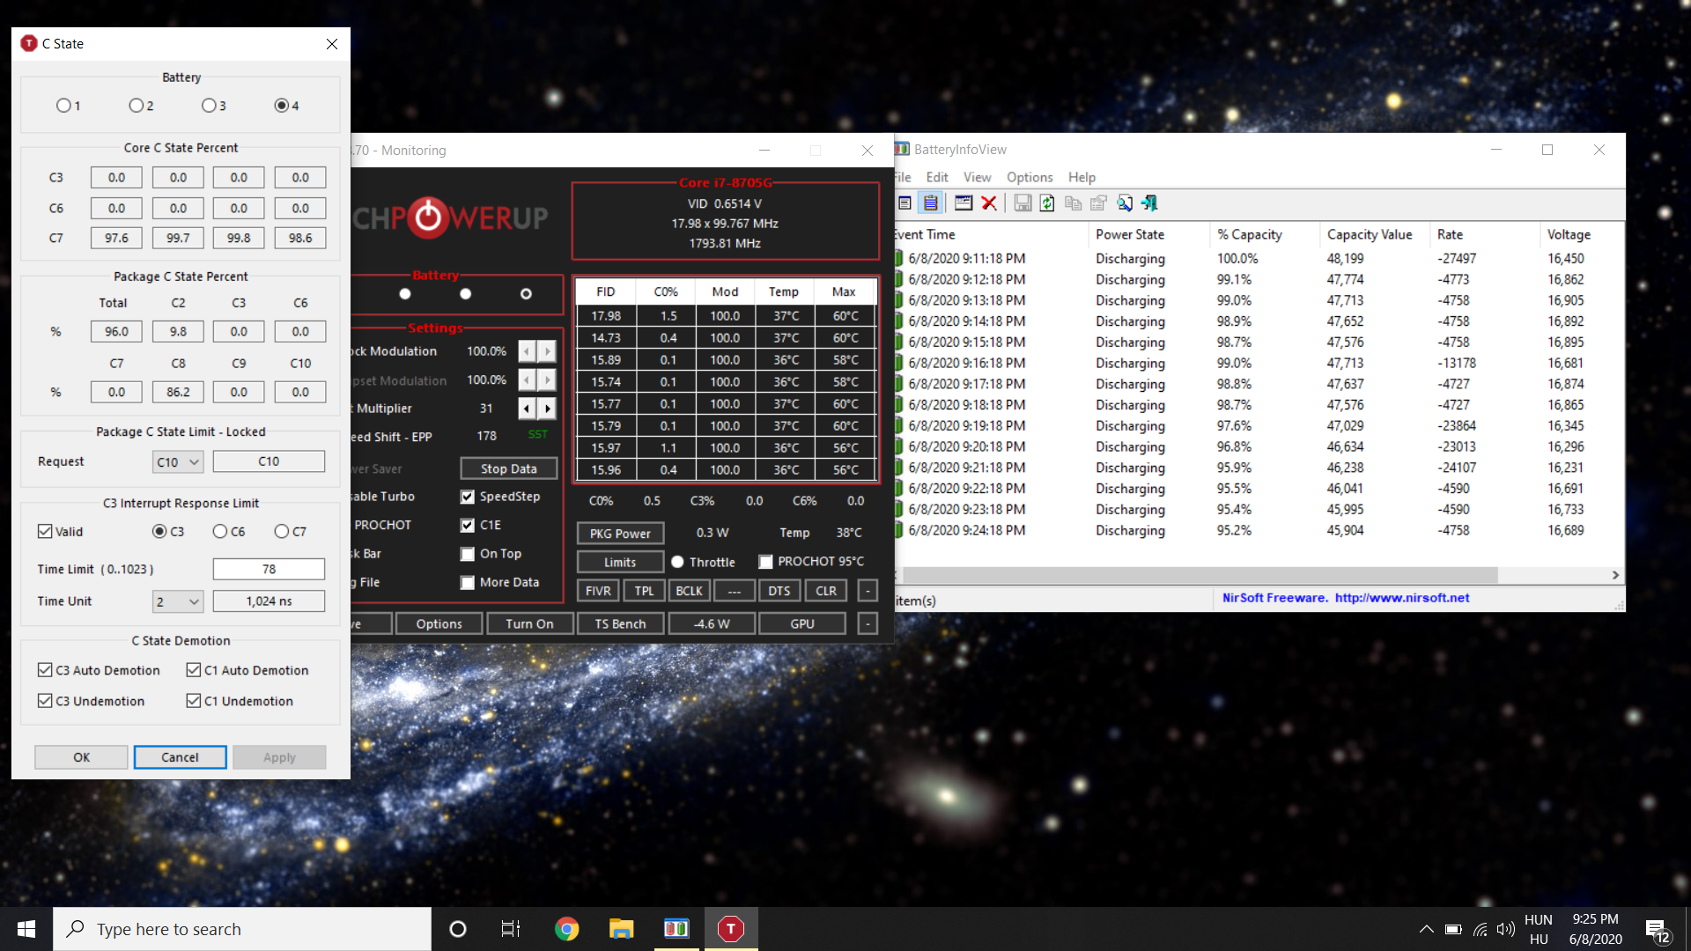
Task: Click the magnifier find icon in BatteryInfoView toolbar
Action: click(x=1125, y=203)
